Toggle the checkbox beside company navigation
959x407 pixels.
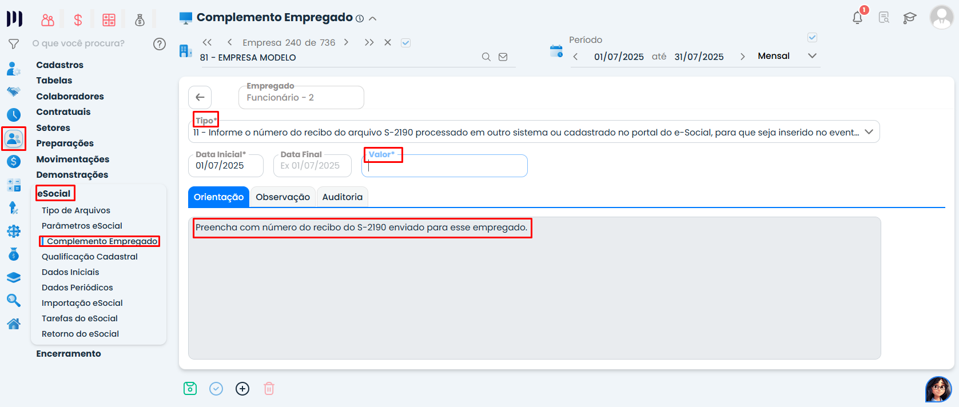406,43
